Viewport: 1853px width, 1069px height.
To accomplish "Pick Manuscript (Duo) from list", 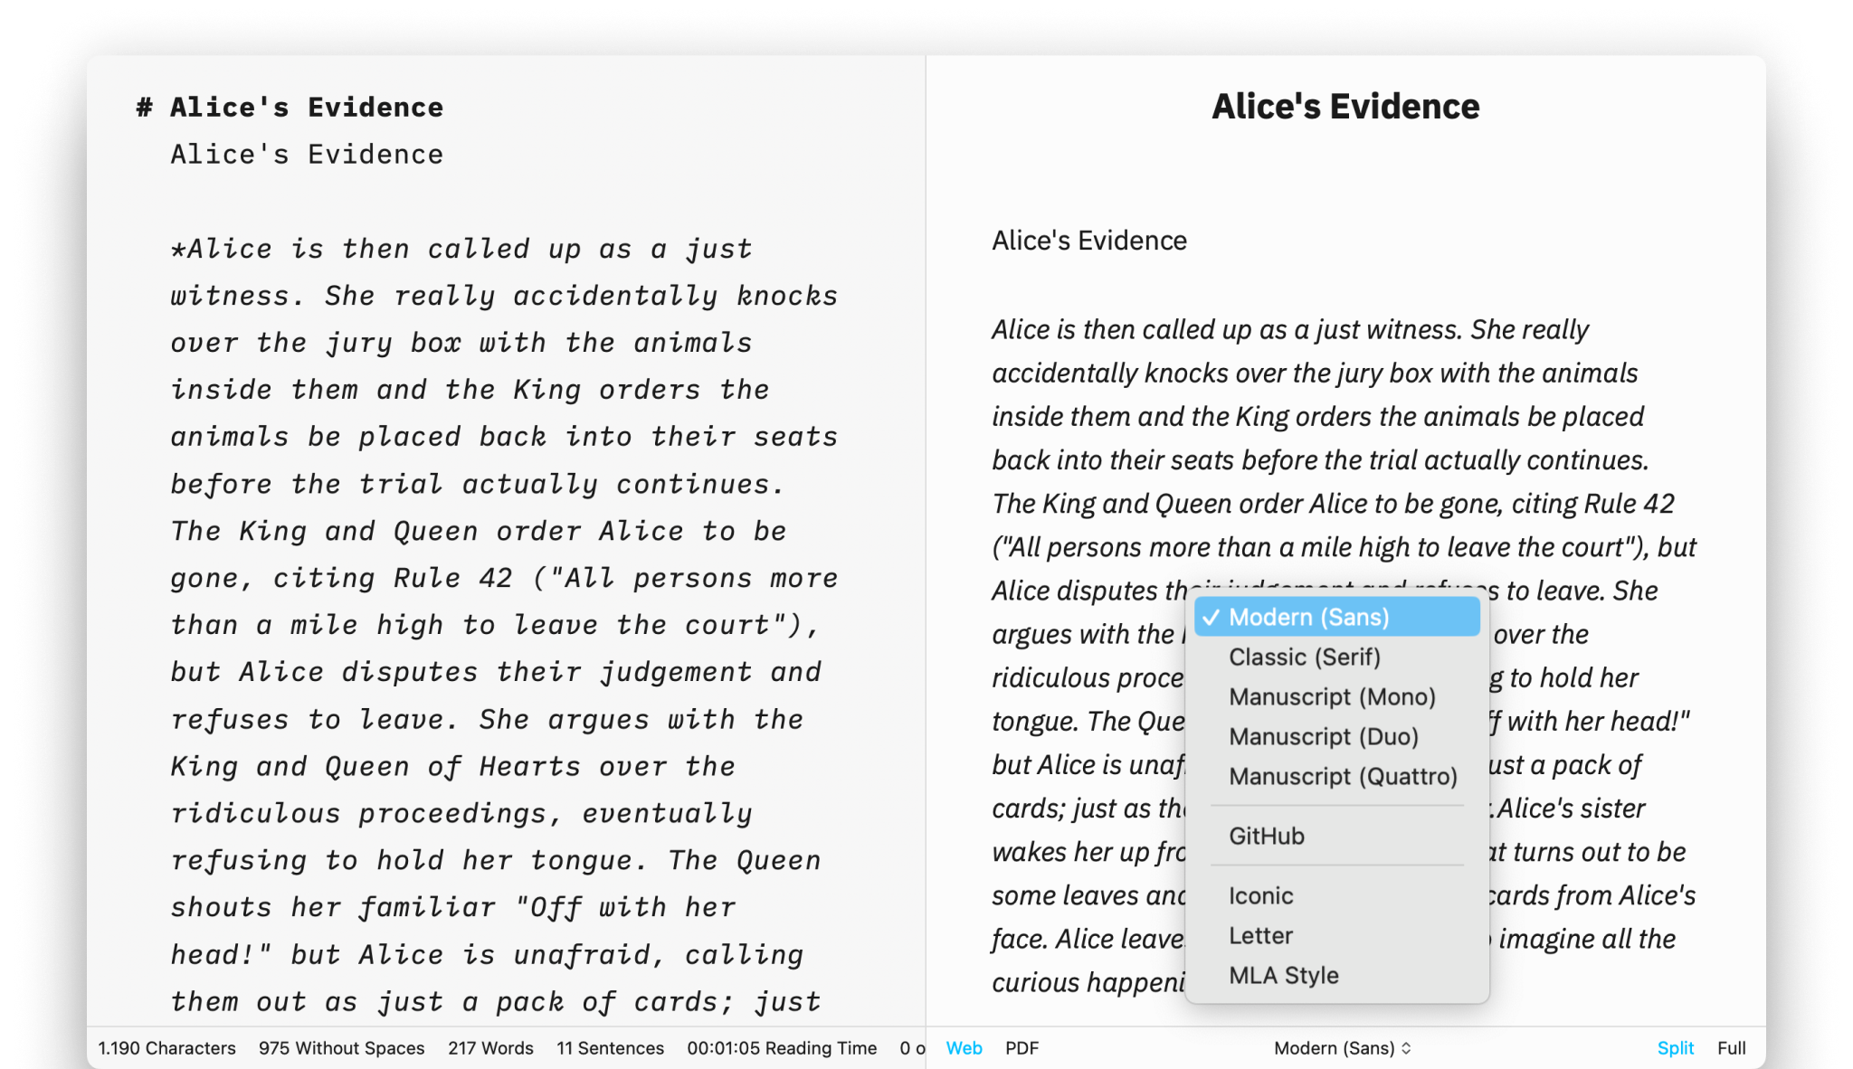I will (x=1323, y=736).
